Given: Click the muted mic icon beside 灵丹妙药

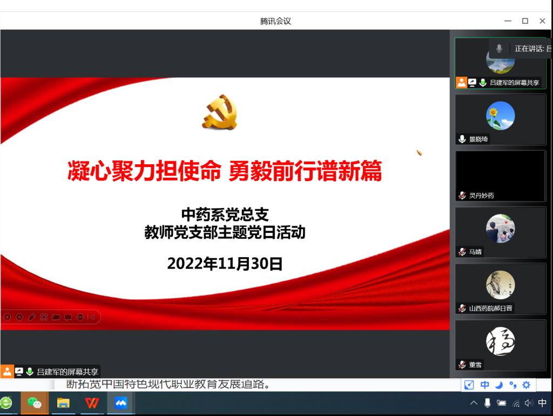Looking at the screenshot, I should tap(462, 196).
